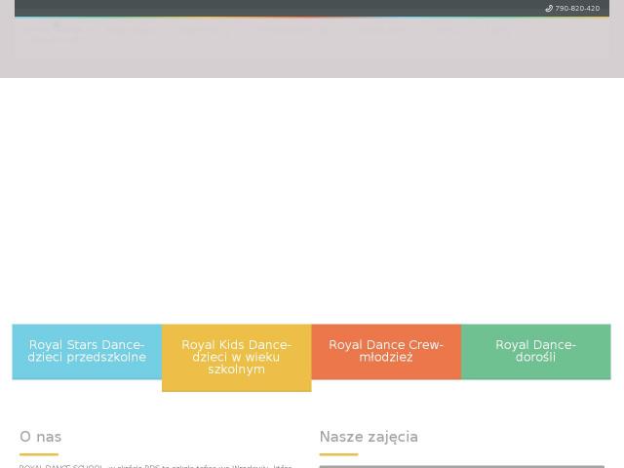Click the multicolor stripe under header bar
The image size is (624, 468).
(312, 18)
